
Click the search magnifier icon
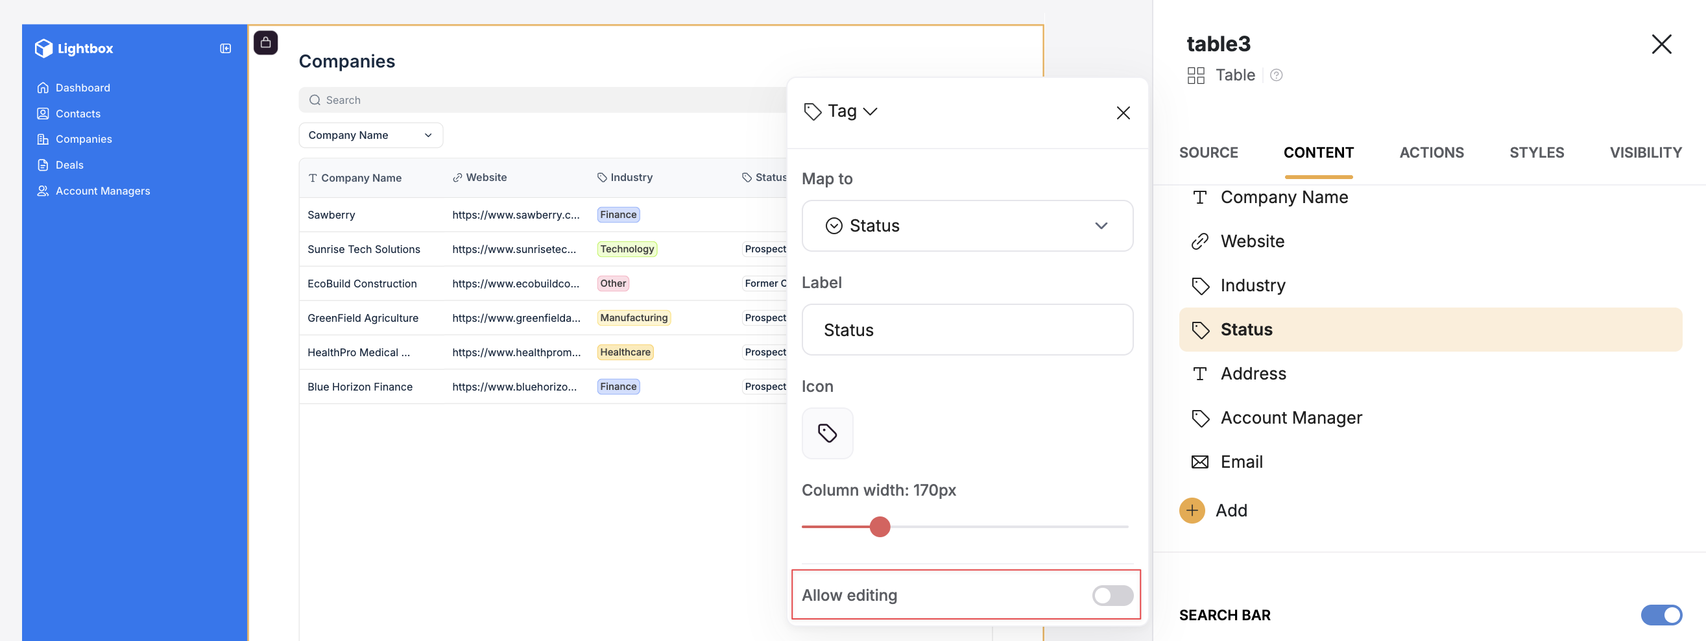[x=315, y=100]
